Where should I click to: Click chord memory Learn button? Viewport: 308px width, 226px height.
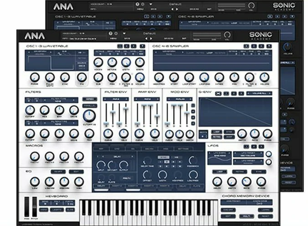tap(265, 210)
